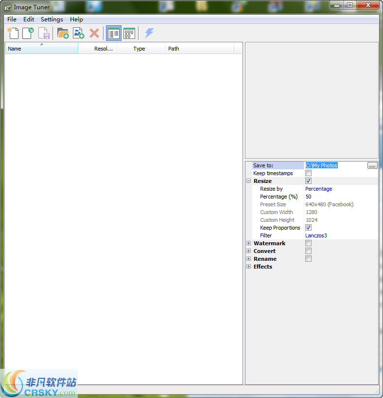The width and height of the screenshot is (383, 398).
Task: Switch to details list view
Action: coord(114,33)
